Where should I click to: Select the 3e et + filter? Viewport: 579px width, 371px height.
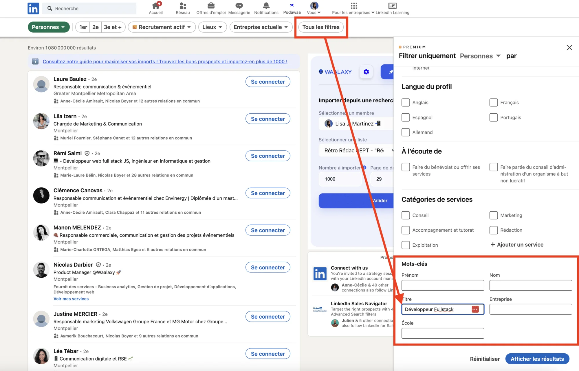click(113, 27)
